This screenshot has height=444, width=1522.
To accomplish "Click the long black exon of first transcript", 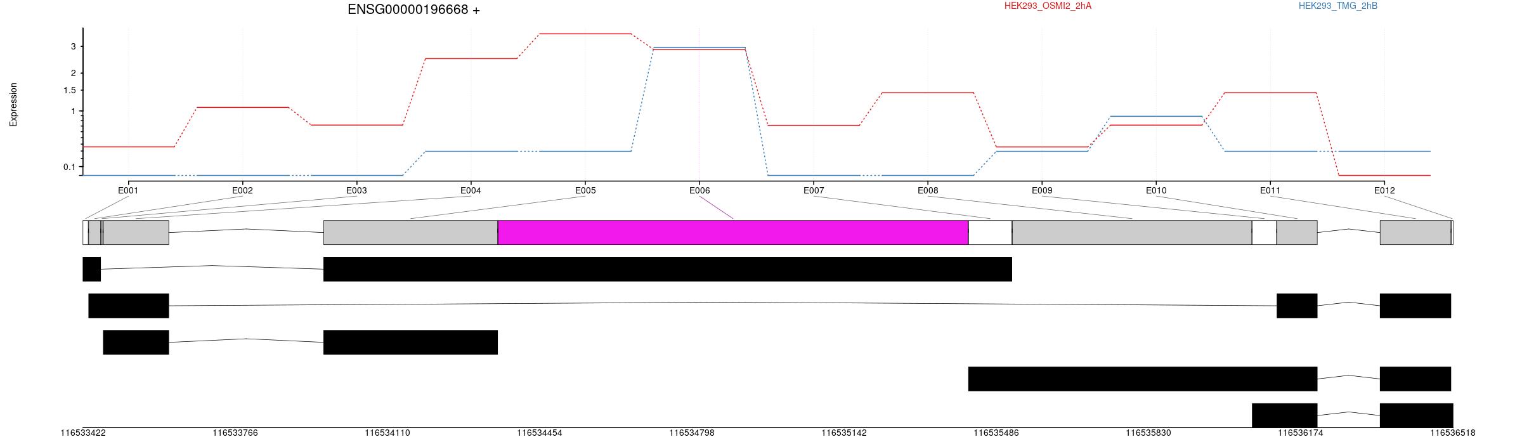I will pos(668,269).
